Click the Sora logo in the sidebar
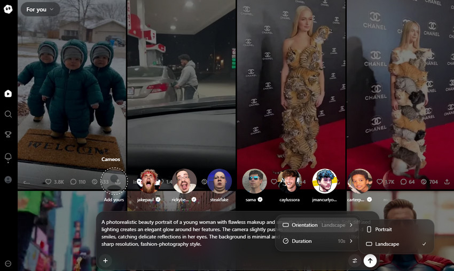 coord(8,9)
